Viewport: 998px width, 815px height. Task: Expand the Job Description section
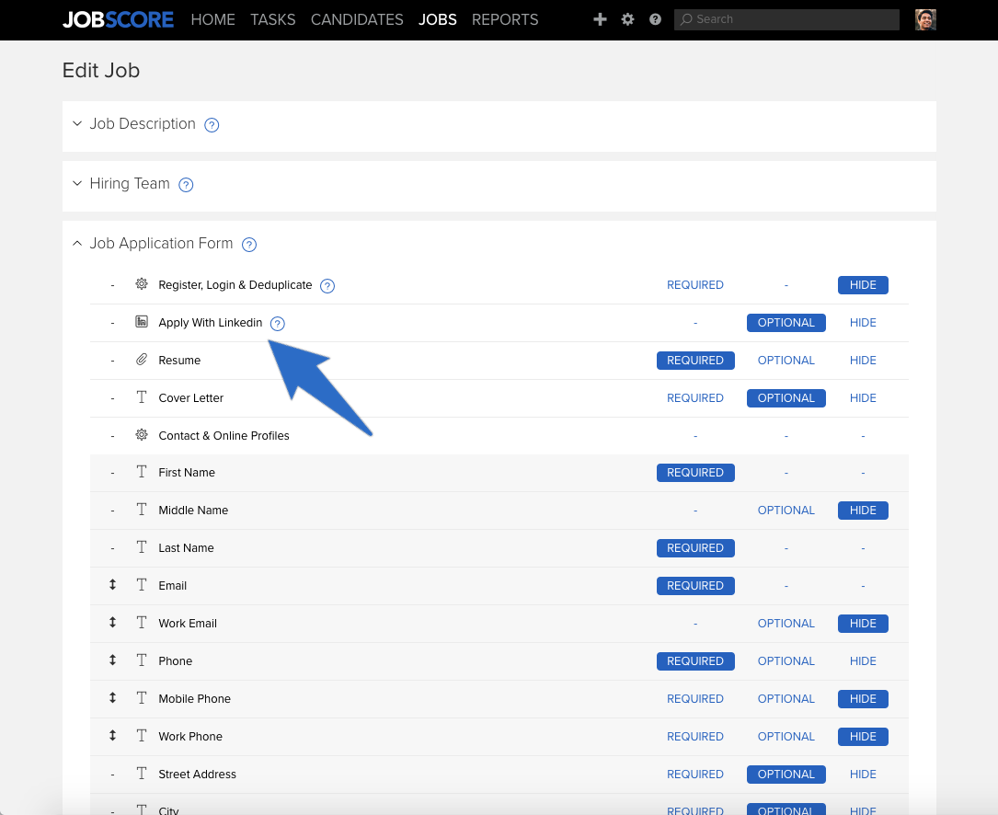click(x=77, y=123)
